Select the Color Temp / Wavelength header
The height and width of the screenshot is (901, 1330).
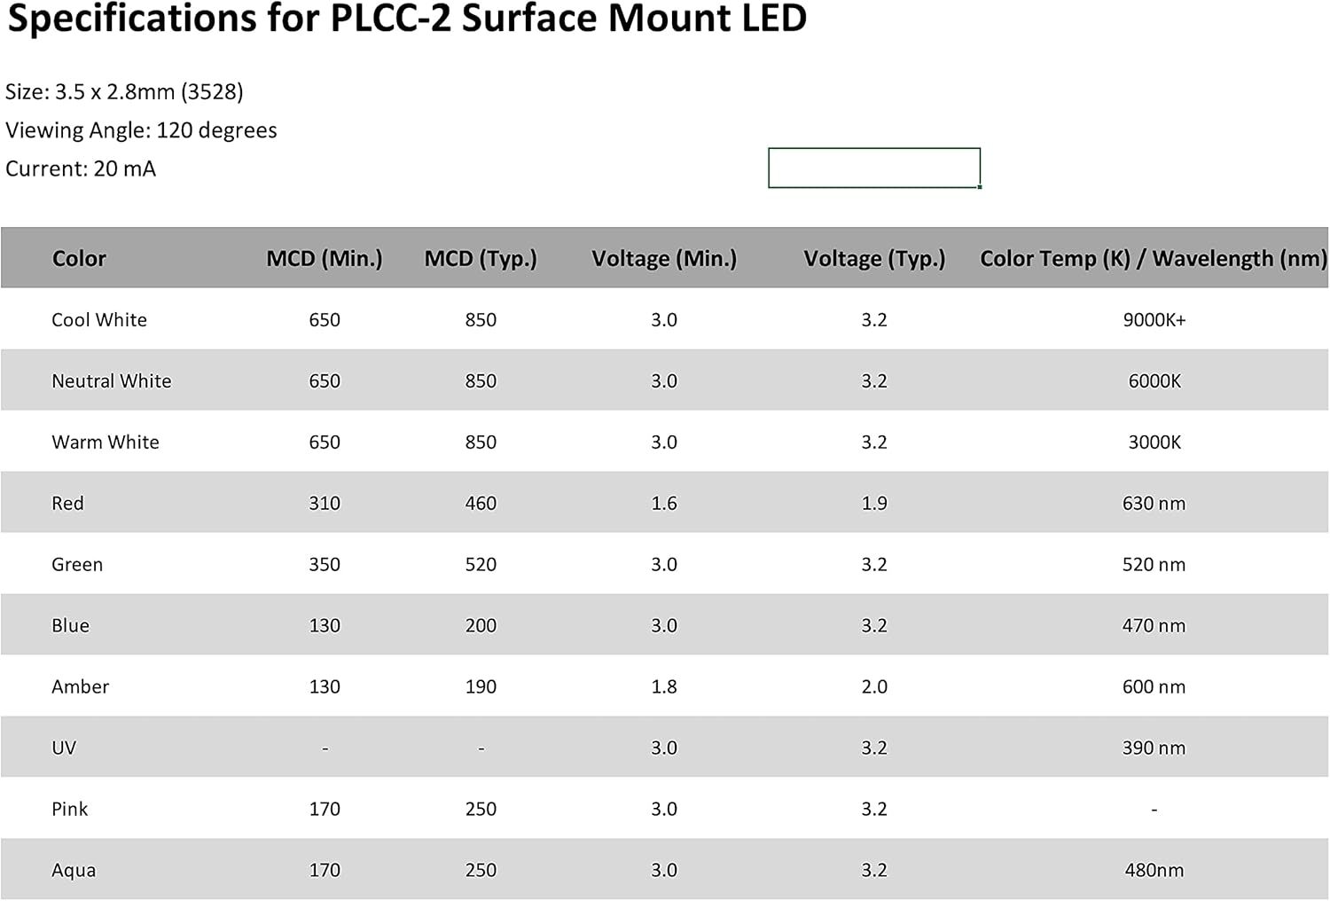(x=1154, y=258)
